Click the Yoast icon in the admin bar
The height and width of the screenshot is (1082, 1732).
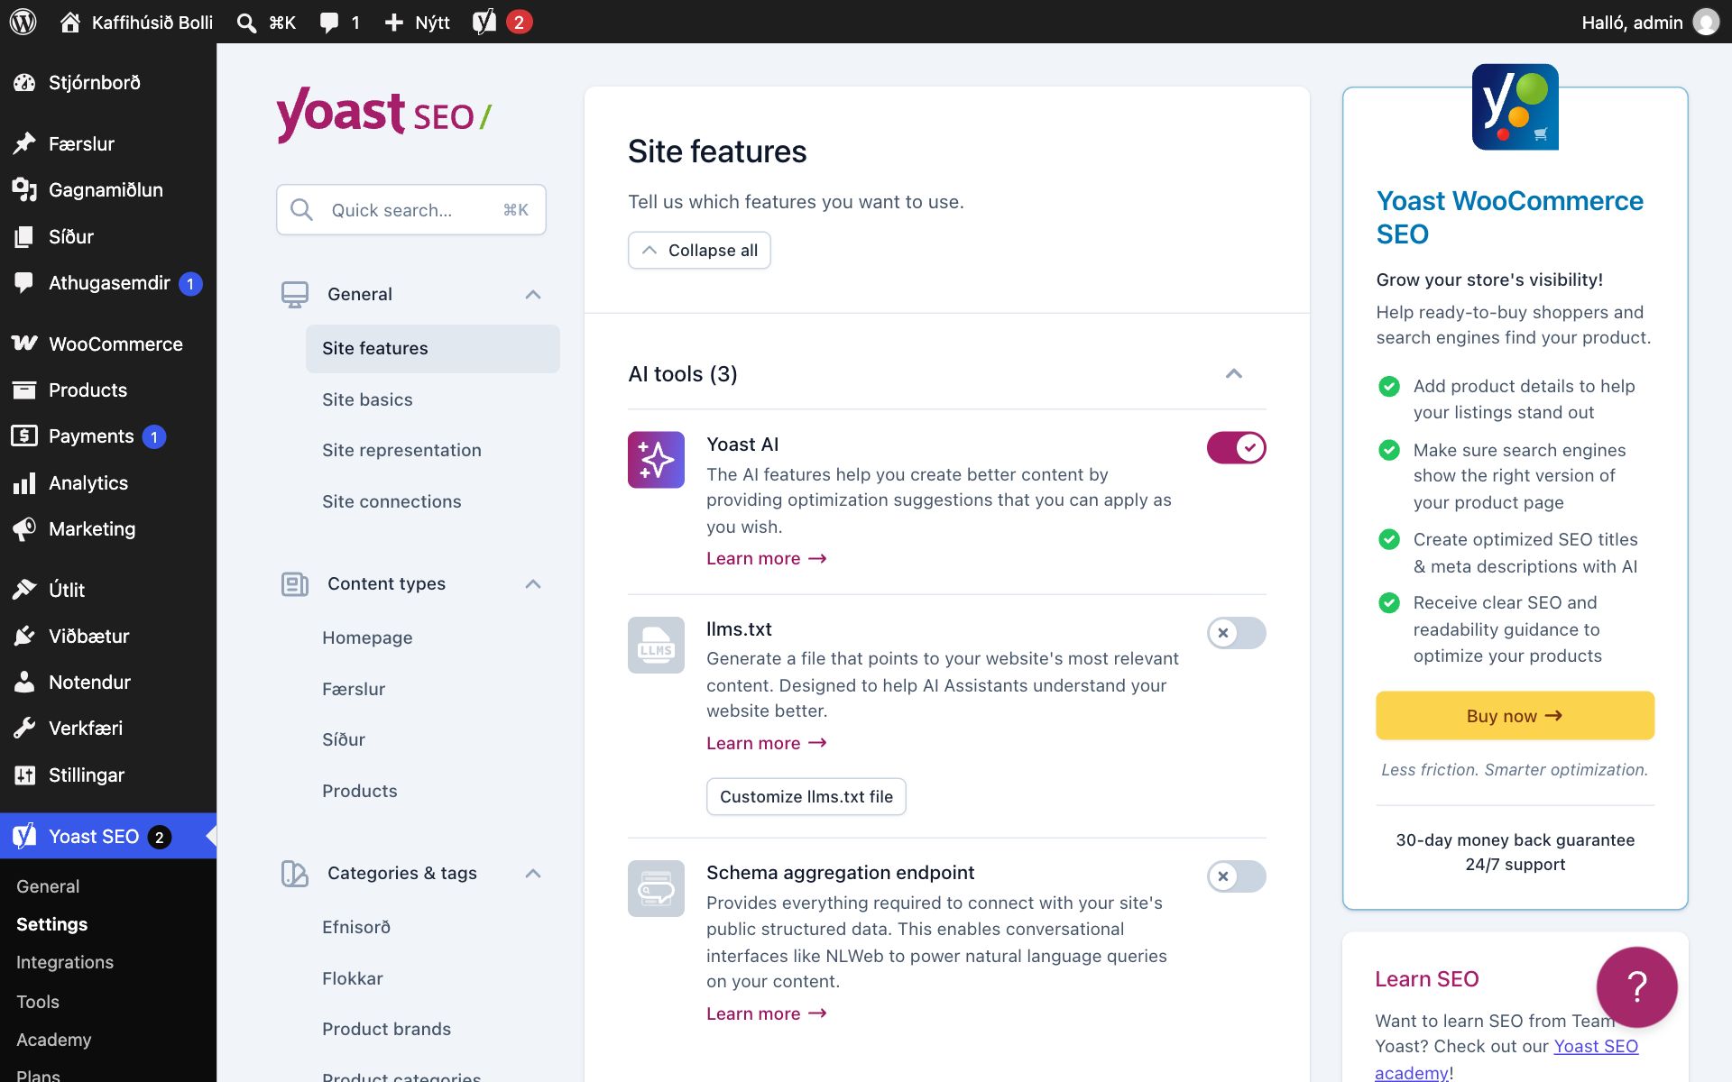[484, 22]
